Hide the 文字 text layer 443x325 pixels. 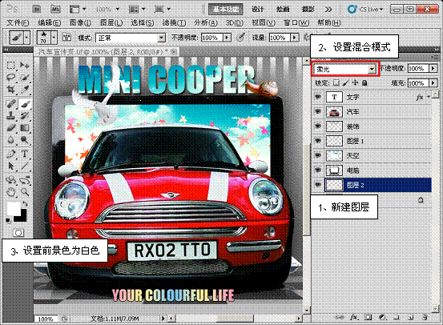point(318,97)
